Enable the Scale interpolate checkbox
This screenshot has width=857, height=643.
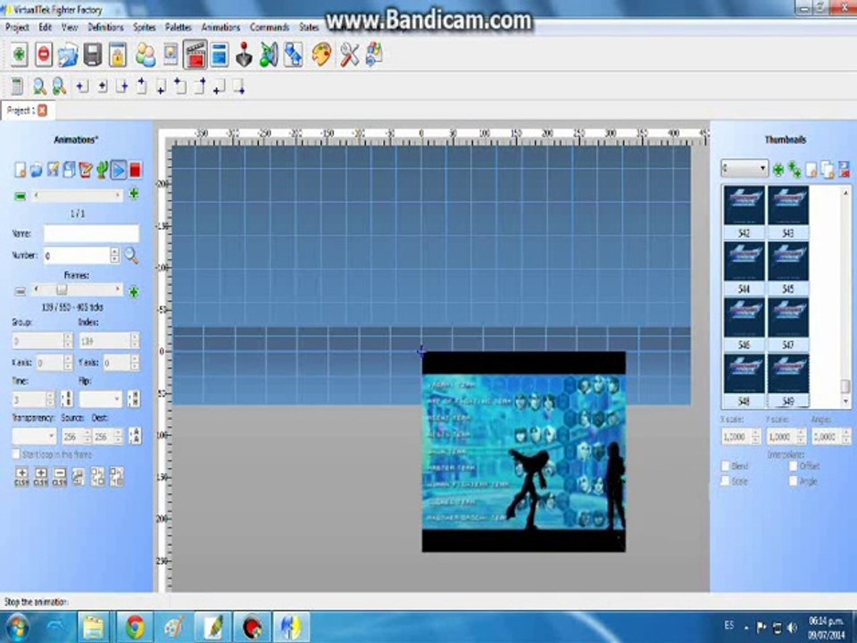coord(725,480)
